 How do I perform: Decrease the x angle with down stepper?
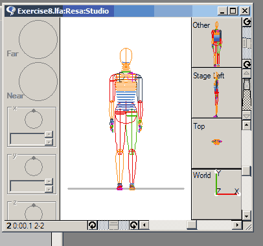(x=49, y=142)
